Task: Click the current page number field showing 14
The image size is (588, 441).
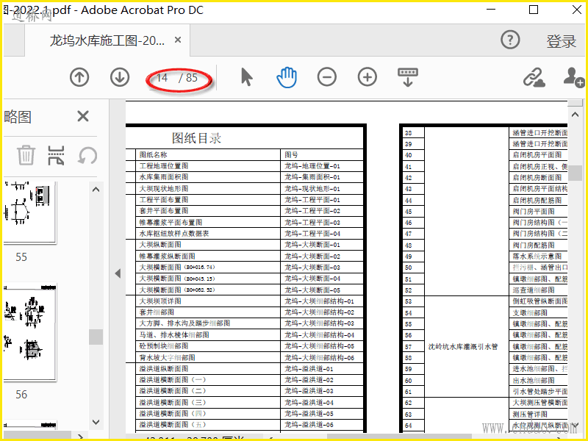Action: 162,78
